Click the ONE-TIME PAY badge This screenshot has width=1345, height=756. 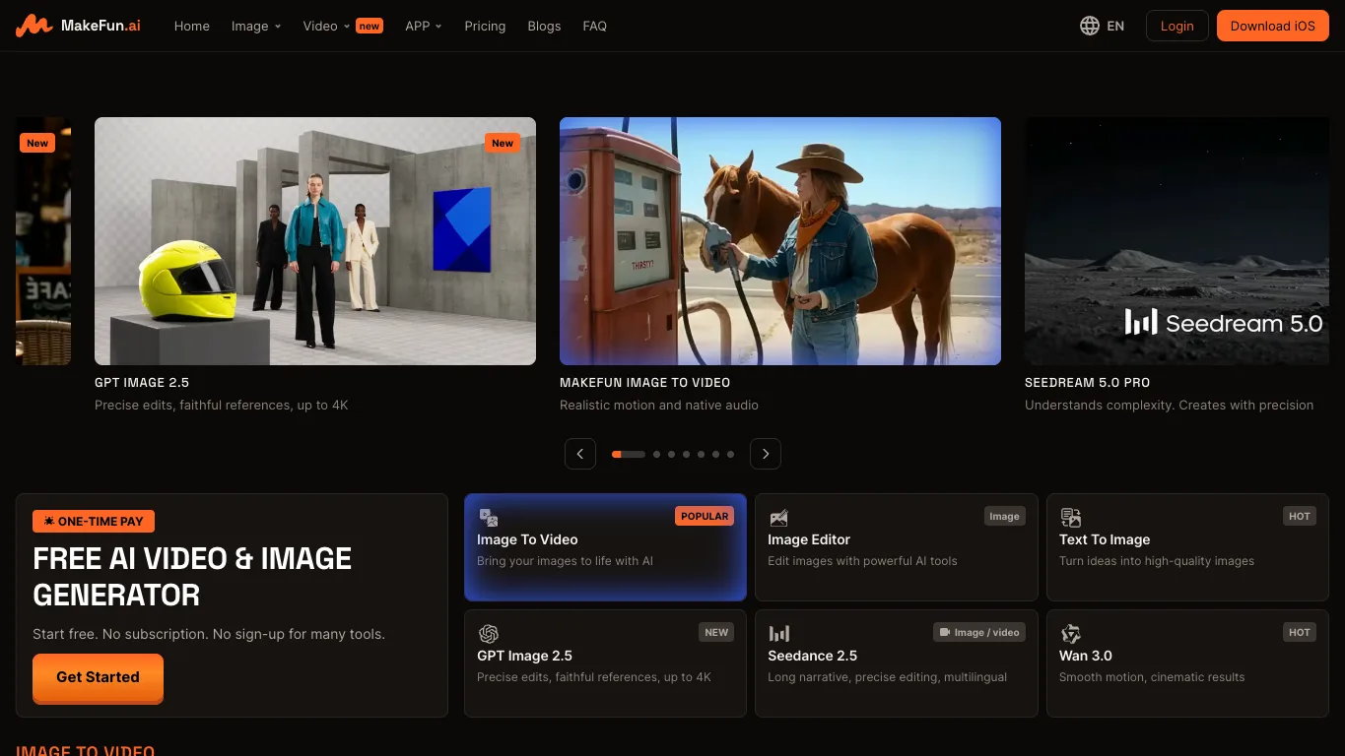(94, 522)
